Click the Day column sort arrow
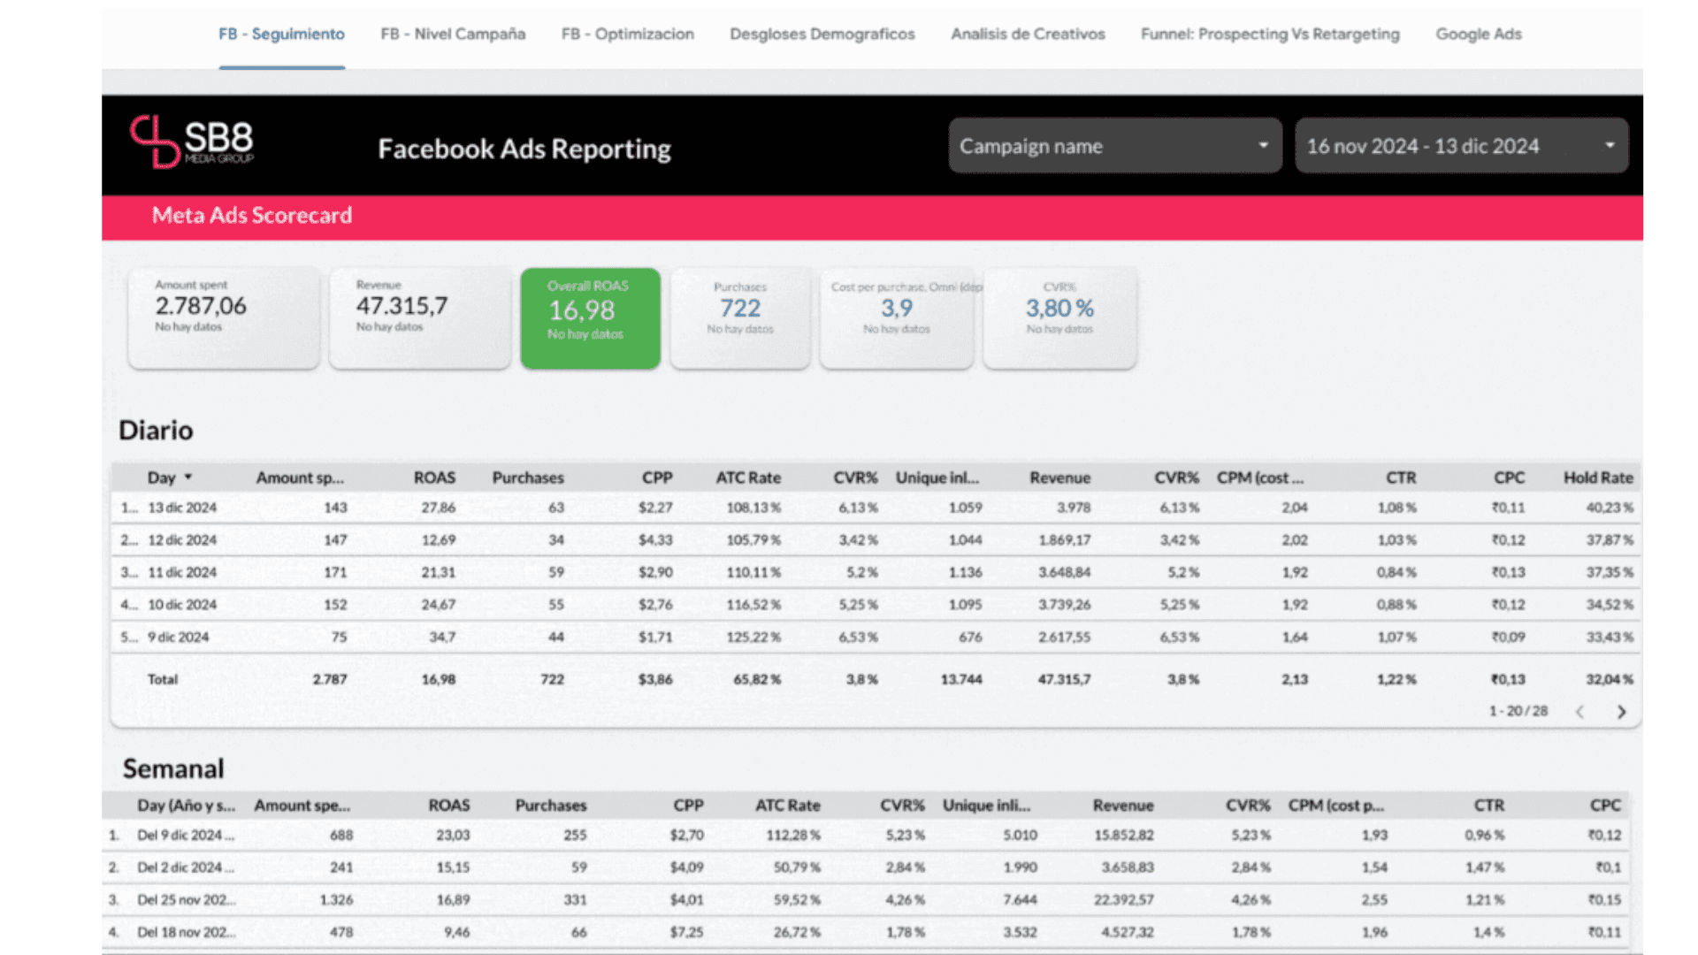The image size is (1698, 955). 187,477
